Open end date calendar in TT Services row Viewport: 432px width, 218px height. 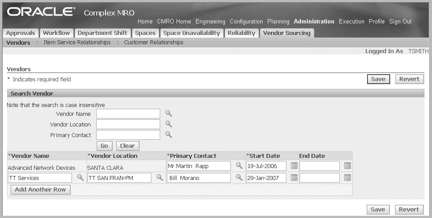pyautogui.click(x=347, y=178)
